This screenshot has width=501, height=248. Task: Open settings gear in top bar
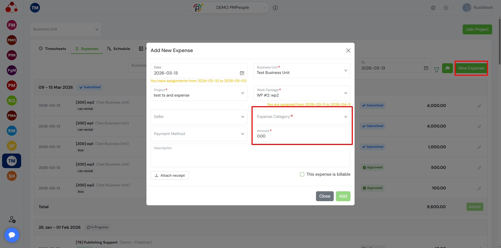[446, 8]
